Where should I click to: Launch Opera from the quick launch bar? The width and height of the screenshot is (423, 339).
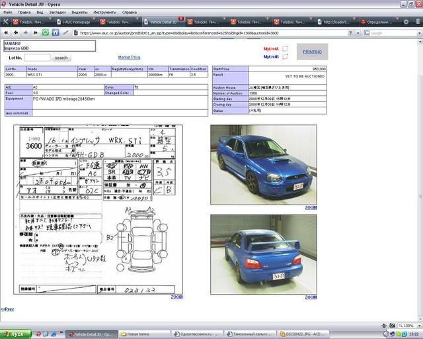[x=38, y=334]
